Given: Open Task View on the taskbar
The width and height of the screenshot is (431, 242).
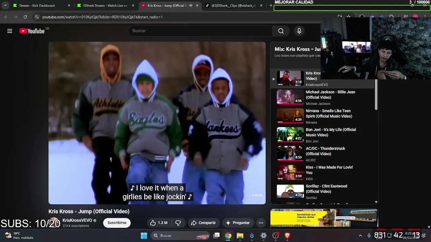Looking at the screenshot, I should [217, 236].
